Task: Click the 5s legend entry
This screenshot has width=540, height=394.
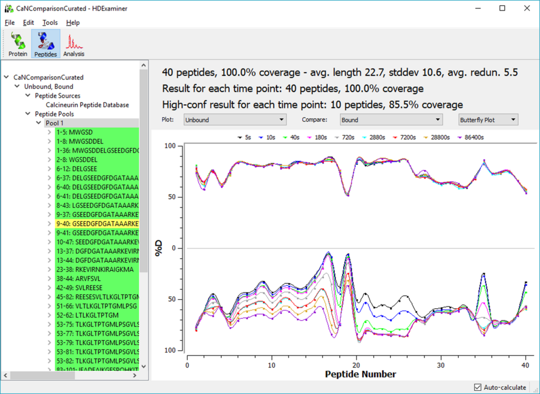Action: 244,137
